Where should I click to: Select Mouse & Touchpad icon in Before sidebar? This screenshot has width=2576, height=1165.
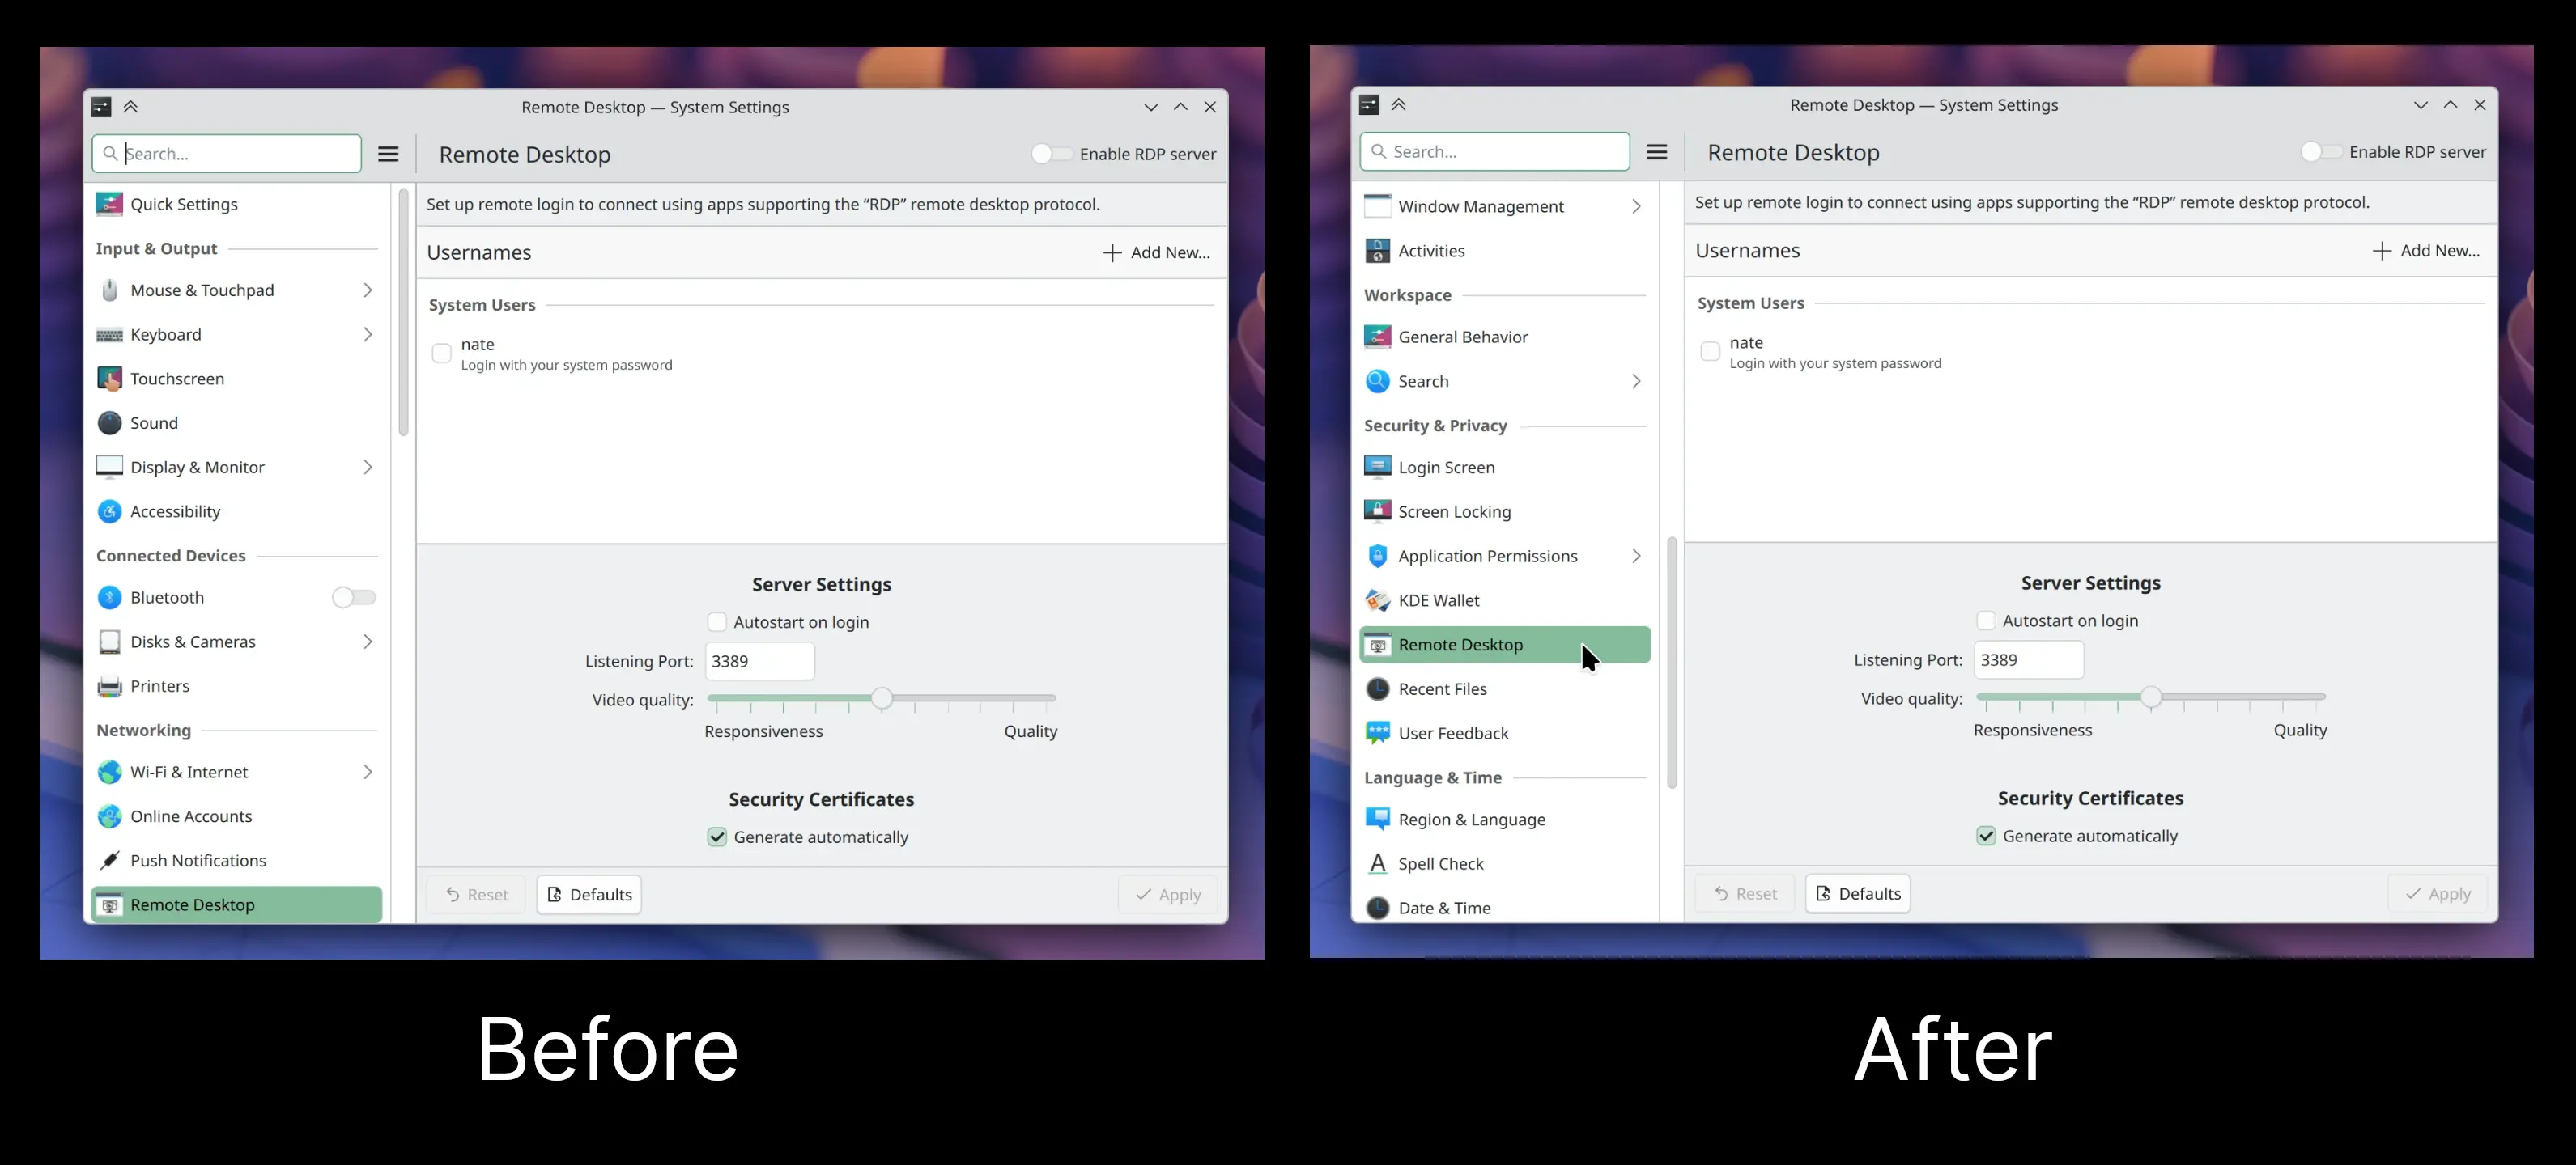click(109, 290)
